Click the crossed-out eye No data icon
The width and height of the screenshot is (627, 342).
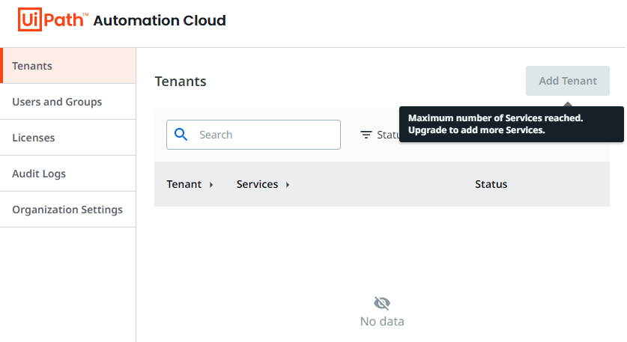coord(382,303)
